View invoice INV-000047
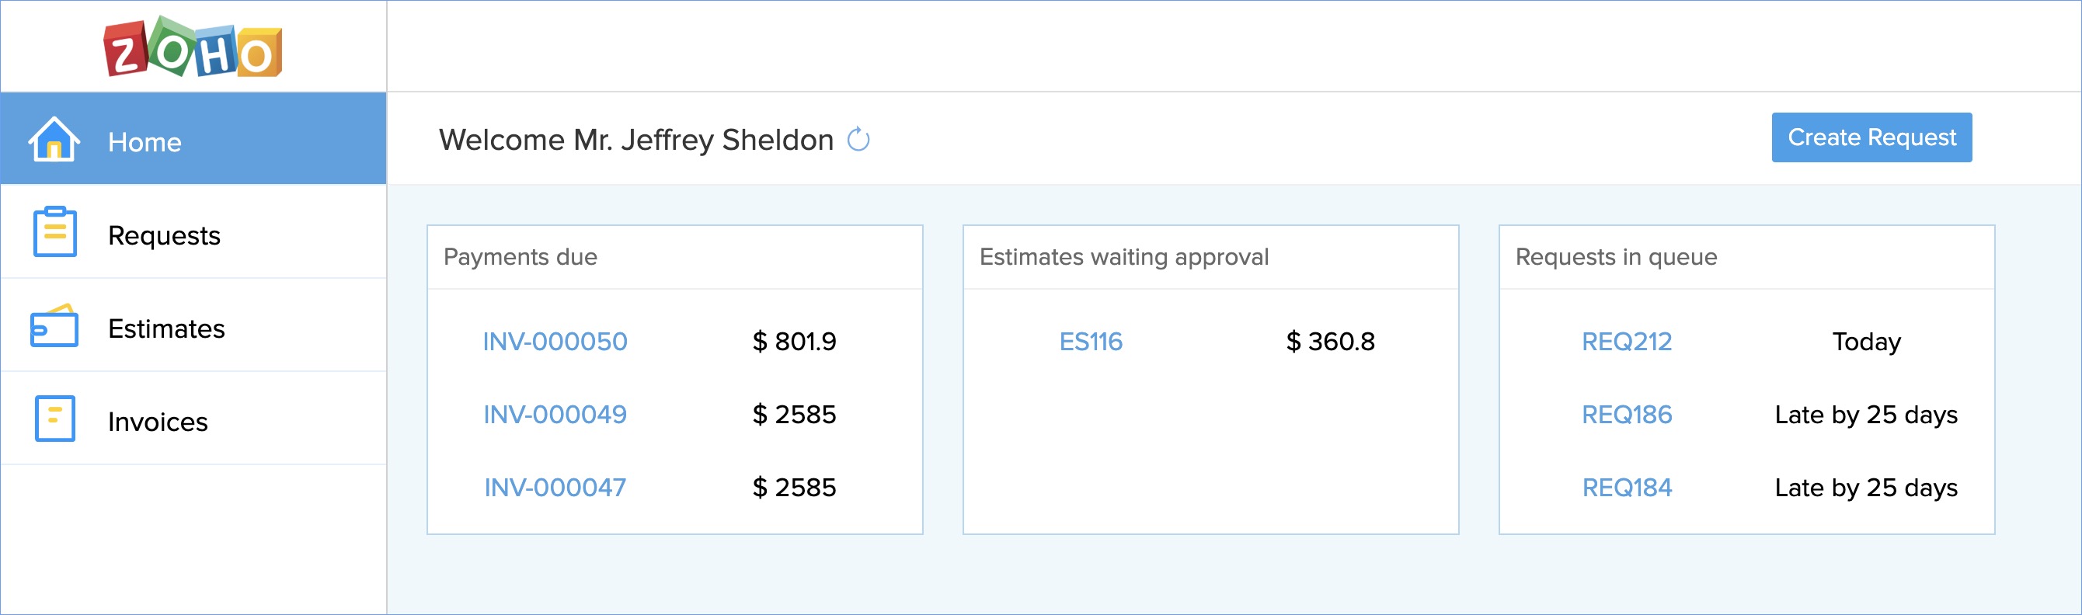This screenshot has height=615, width=2082. click(x=555, y=488)
